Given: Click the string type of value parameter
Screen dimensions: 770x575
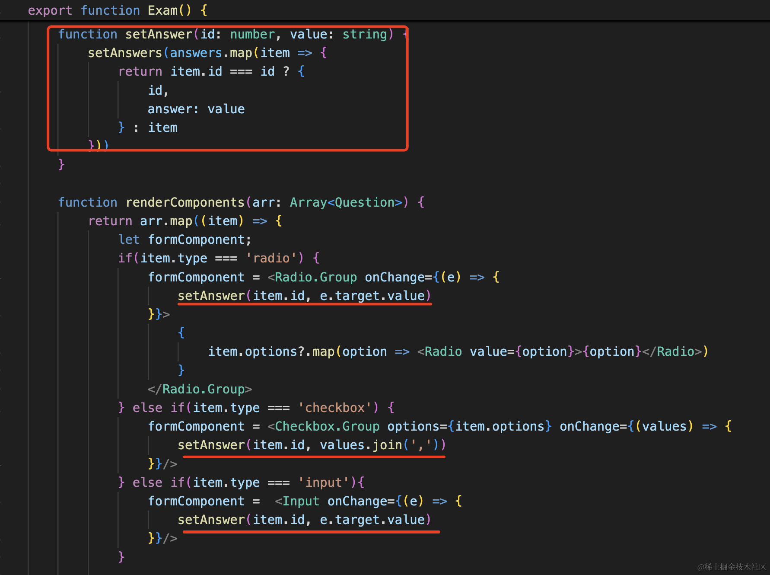Looking at the screenshot, I should [x=365, y=34].
